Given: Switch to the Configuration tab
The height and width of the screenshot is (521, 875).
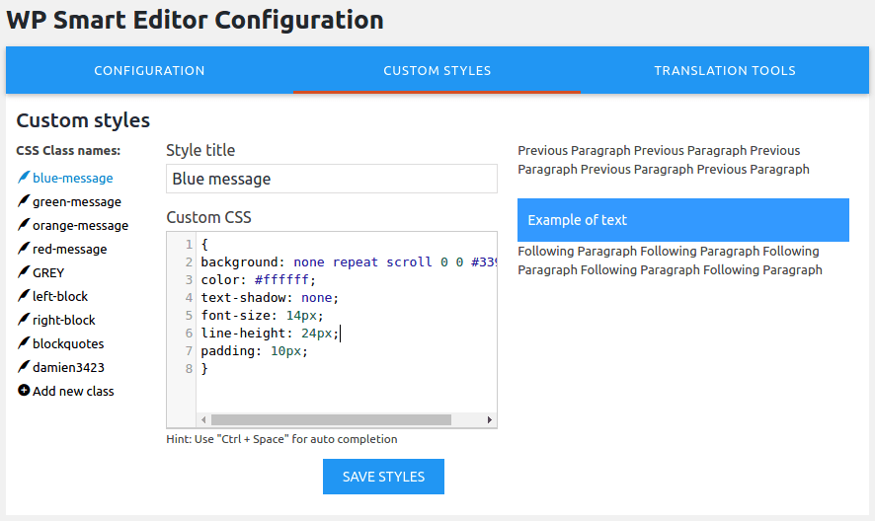Looking at the screenshot, I should (x=149, y=71).
